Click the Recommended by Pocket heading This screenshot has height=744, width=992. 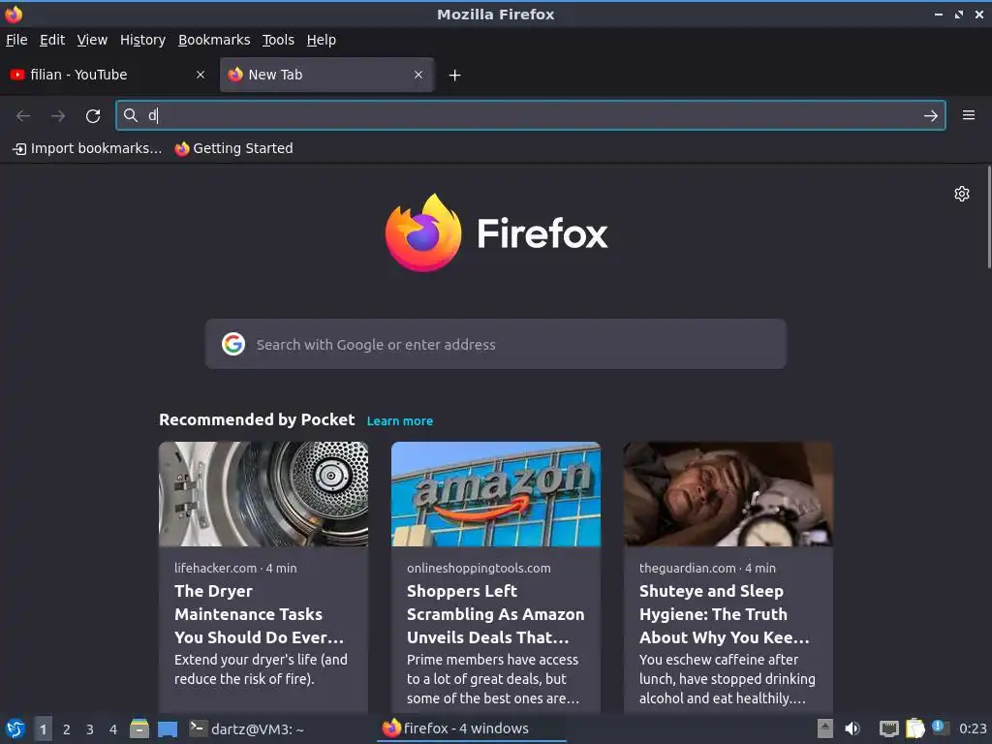[257, 420]
